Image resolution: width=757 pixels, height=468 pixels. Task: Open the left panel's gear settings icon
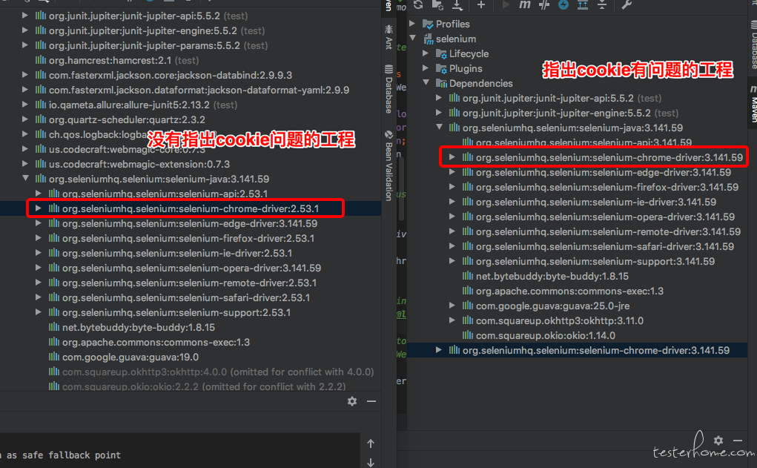(x=352, y=401)
